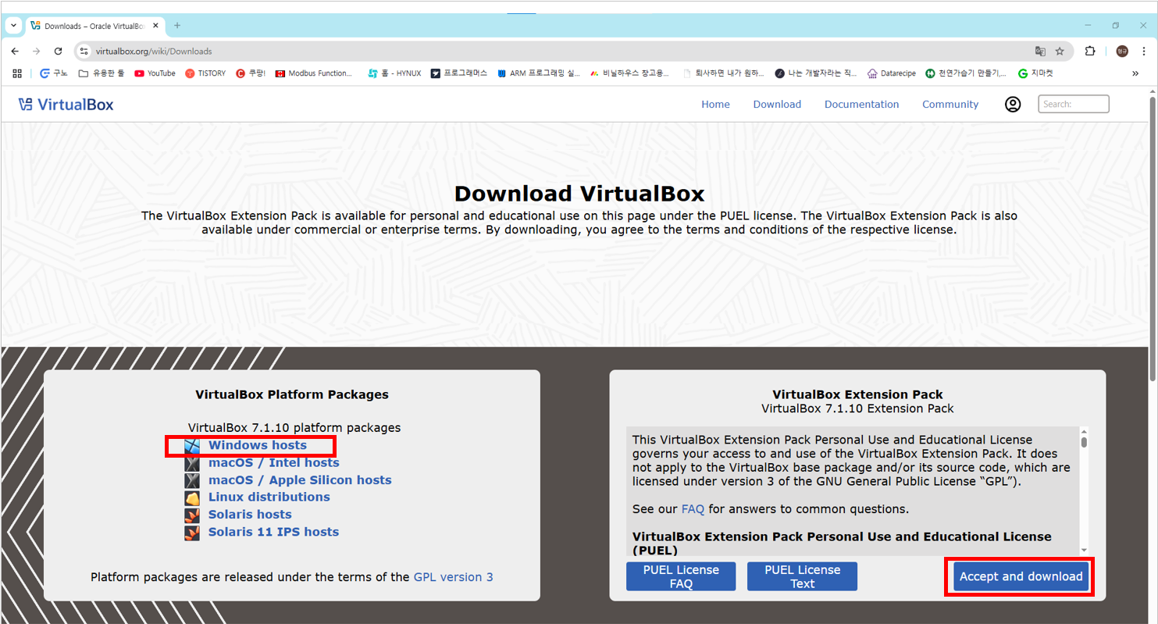The image size is (1158, 624).
Task: Open the 퇴사하면 내가 원하 bookmark
Action: pos(724,73)
